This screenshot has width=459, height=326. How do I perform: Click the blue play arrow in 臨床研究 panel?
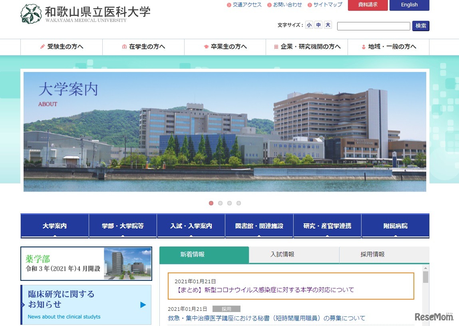pyautogui.click(x=143, y=305)
